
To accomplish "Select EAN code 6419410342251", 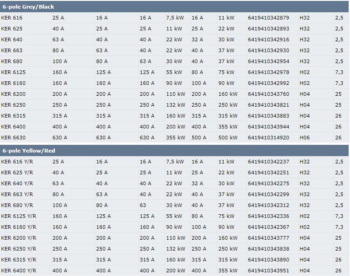I will [x=268, y=172].
